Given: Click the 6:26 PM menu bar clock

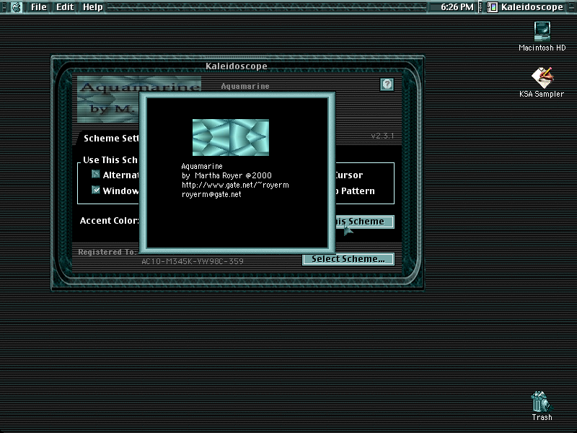Looking at the screenshot, I should point(457,7).
